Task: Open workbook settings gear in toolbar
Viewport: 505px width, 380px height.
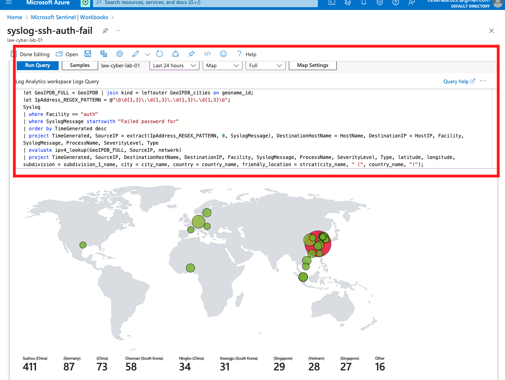Action: (120, 54)
